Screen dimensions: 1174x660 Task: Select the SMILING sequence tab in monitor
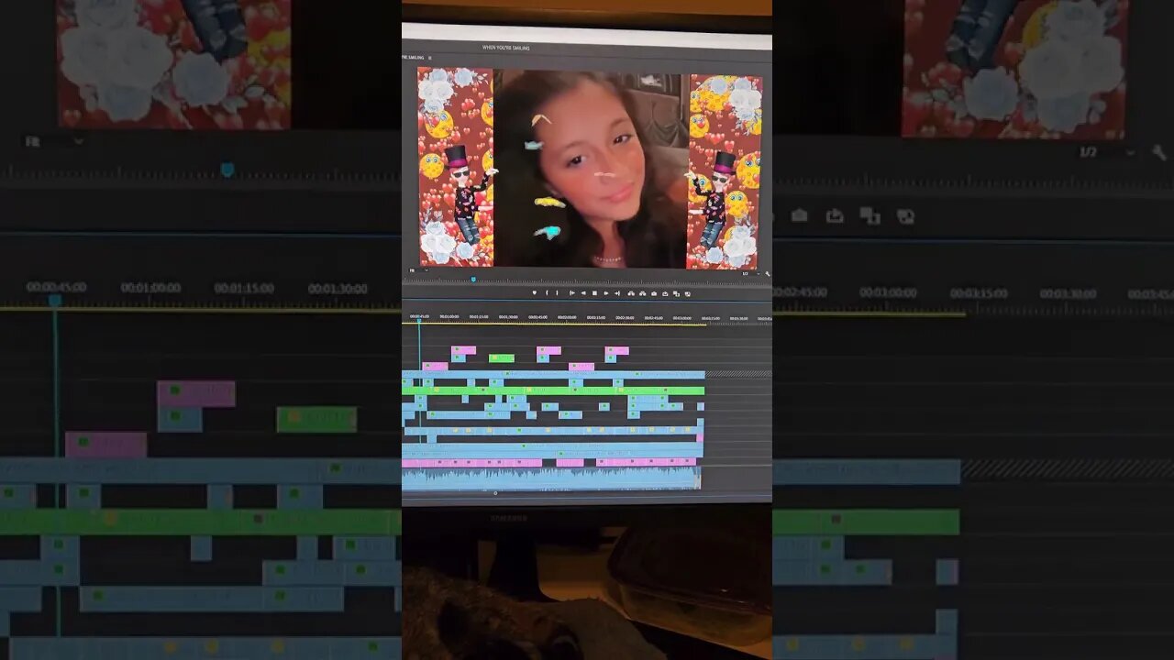pyautogui.click(x=413, y=58)
